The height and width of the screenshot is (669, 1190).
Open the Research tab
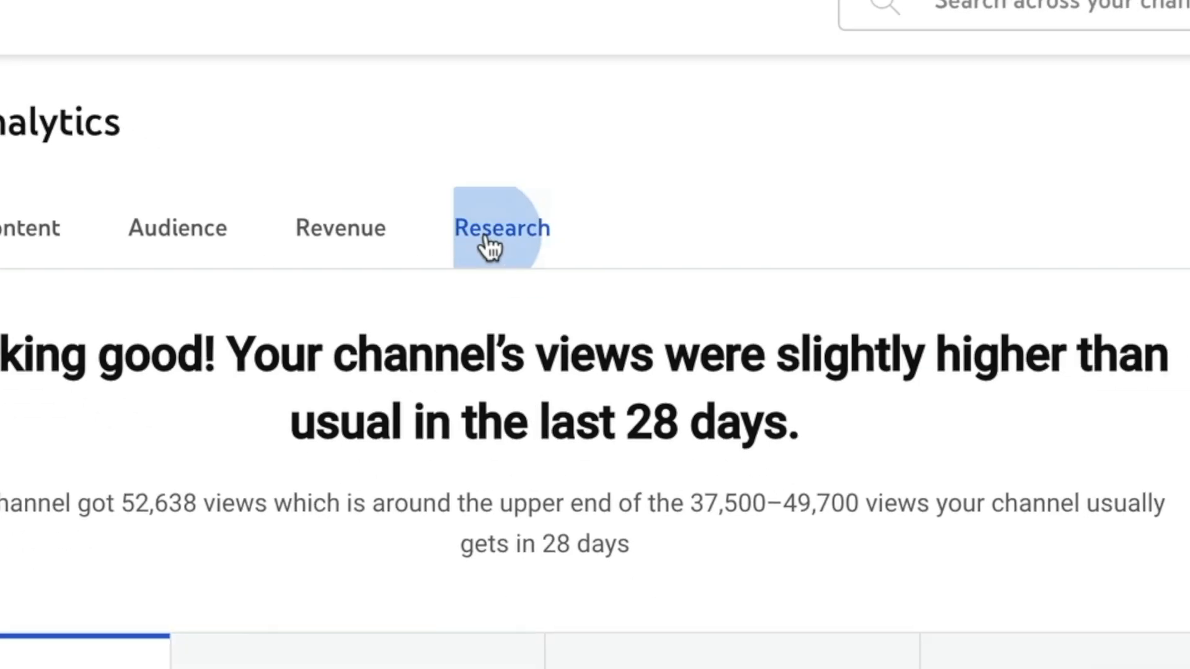501,228
